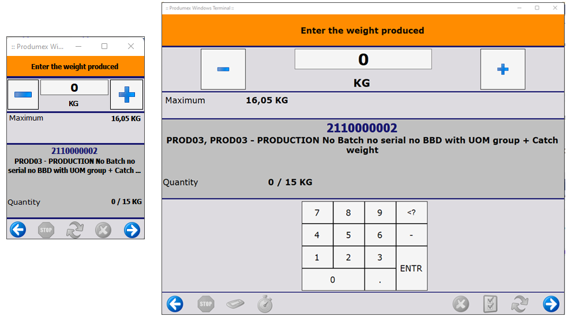Viewport: 567px width, 316px height.
Task: Click the minus button in the small terminal window
Action: point(23,95)
